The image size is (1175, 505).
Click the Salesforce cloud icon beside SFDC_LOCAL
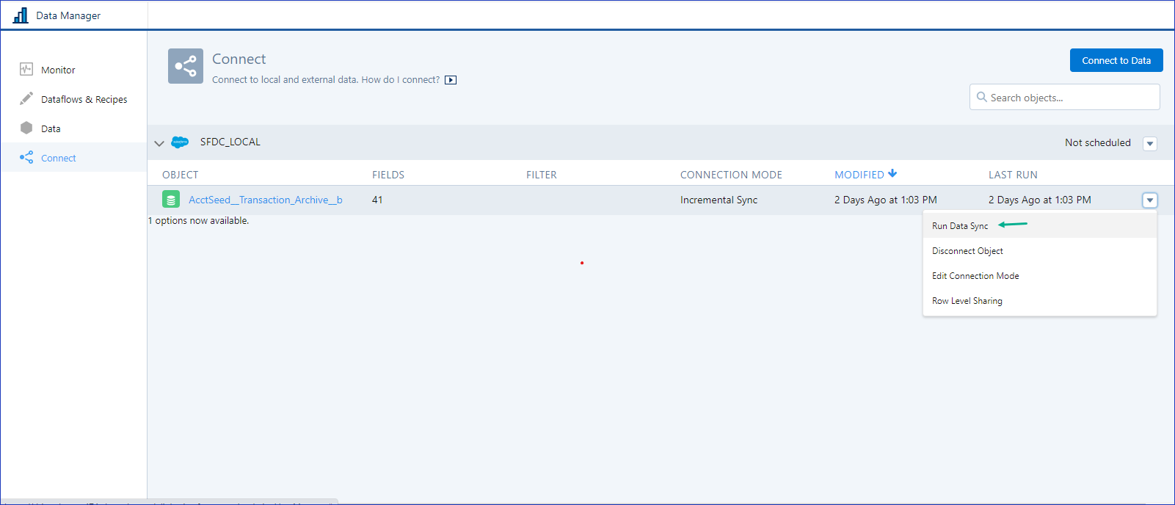point(180,142)
